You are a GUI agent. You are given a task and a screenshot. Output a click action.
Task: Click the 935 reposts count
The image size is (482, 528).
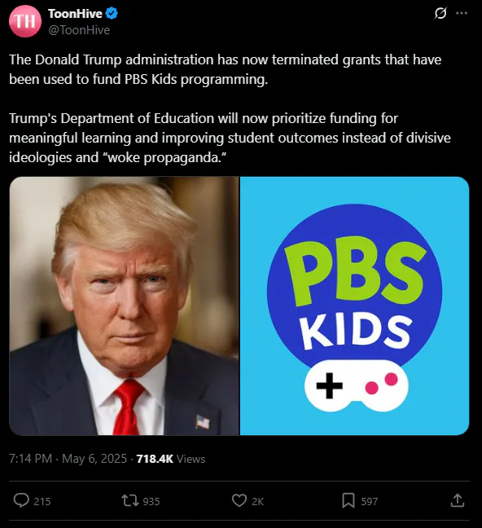pyautogui.click(x=151, y=501)
